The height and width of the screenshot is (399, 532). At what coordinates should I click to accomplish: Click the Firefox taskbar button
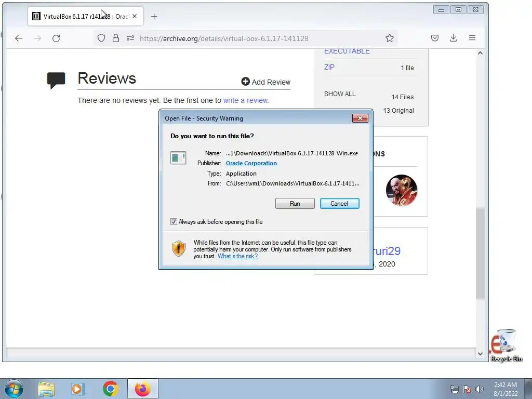click(x=143, y=389)
